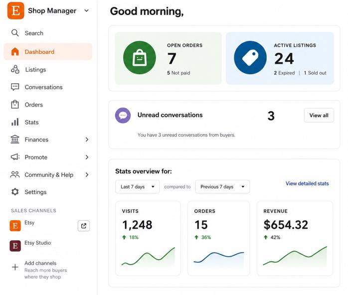Expand Community & Help chevron
Image resolution: width=348 pixels, height=295 pixels.
pyautogui.click(x=87, y=175)
